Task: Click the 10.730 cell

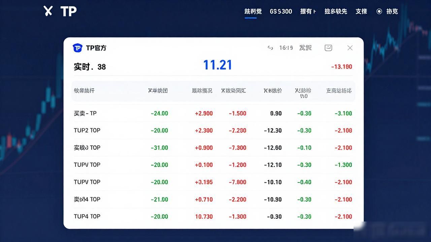Action: click(204, 216)
